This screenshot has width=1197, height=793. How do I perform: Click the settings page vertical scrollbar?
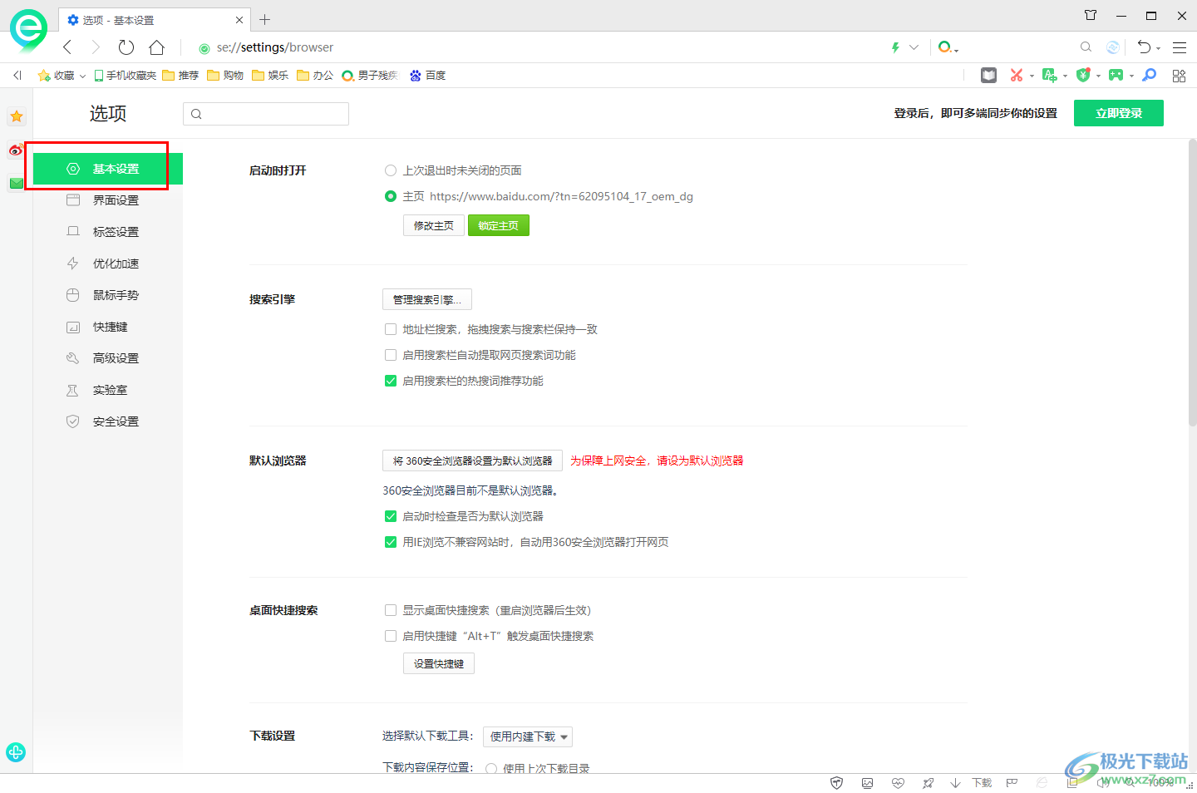[1192, 283]
